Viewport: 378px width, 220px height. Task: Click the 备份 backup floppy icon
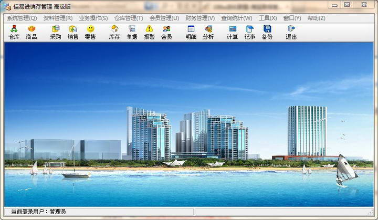coord(267,33)
